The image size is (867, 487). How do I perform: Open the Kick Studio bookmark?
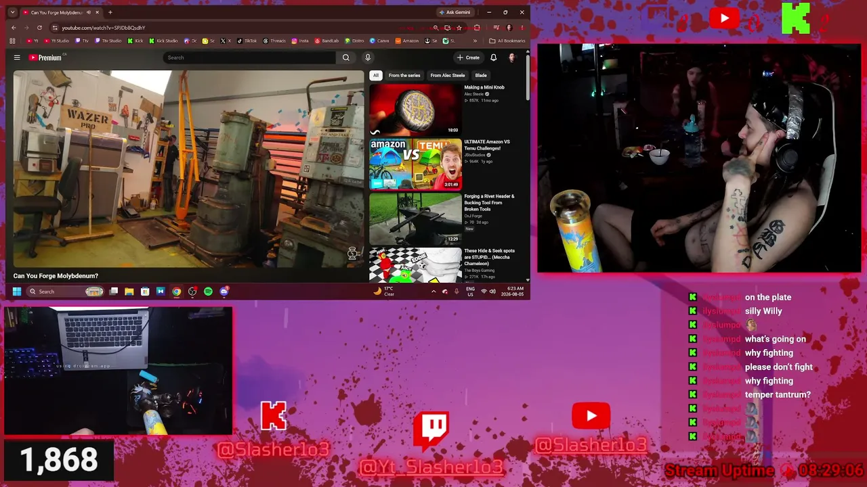pyautogui.click(x=163, y=41)
